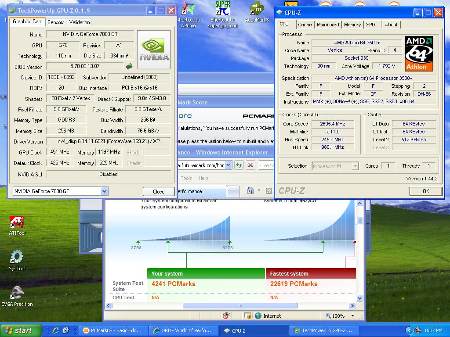This screenshot has height=337, width=450.
Task: Open the Tools menu in Internet Explorer
Action: 186,178
